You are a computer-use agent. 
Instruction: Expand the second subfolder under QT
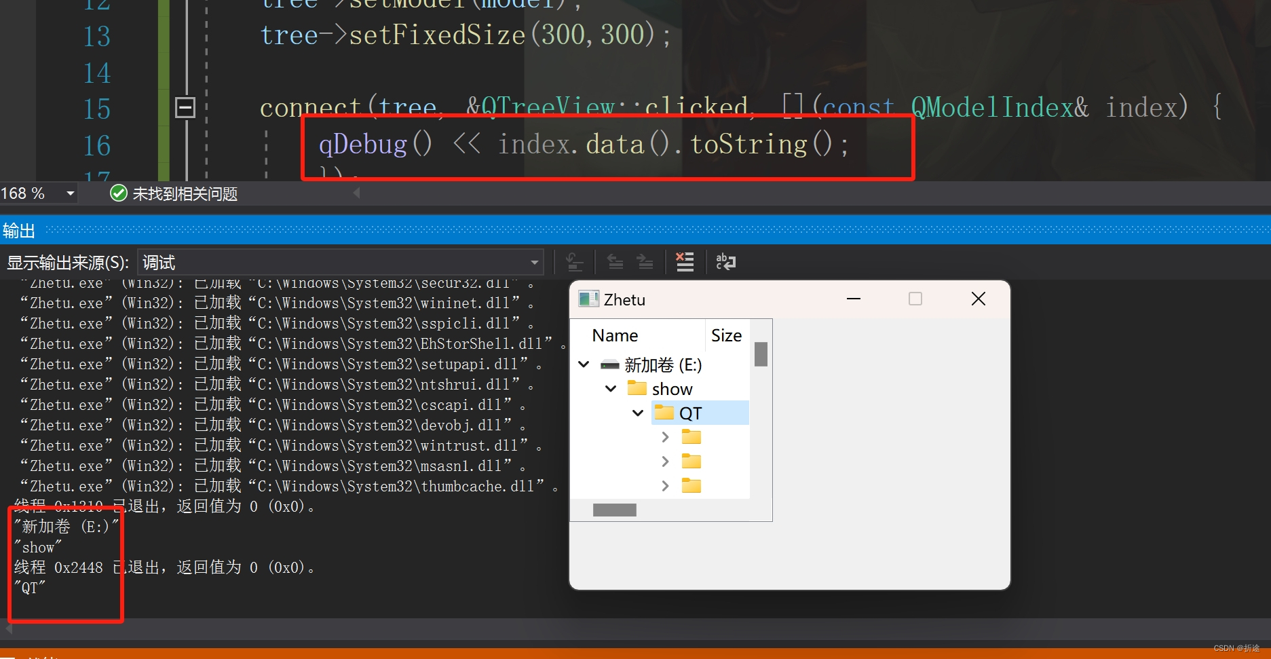pos(665,462)
